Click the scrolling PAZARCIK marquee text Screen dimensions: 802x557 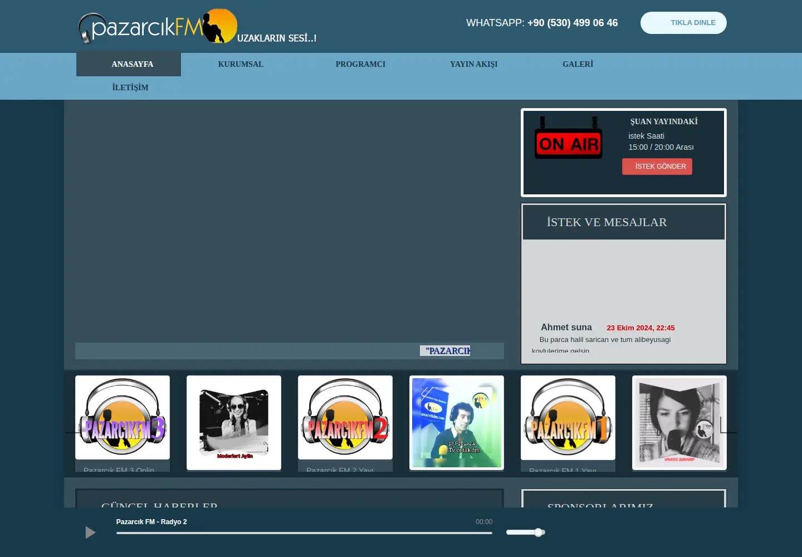pos(445,351)
